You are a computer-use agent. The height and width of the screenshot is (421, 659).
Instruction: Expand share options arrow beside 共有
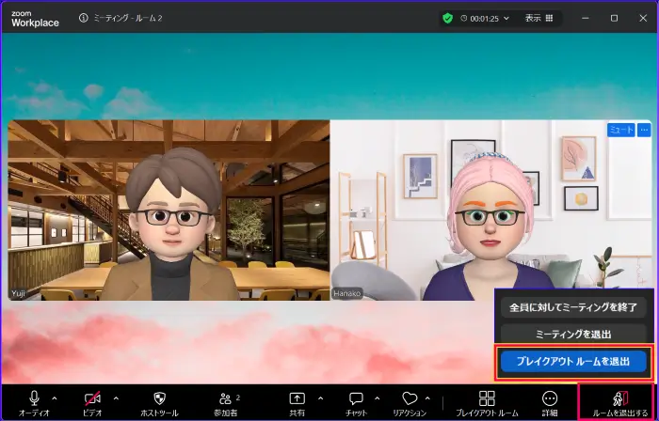pyautogui.click(x=320, y=398)
